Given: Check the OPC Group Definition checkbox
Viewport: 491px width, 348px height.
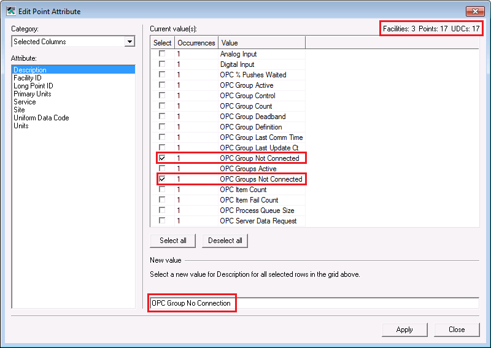Looking at the screenshot, I should pos(162,126).
